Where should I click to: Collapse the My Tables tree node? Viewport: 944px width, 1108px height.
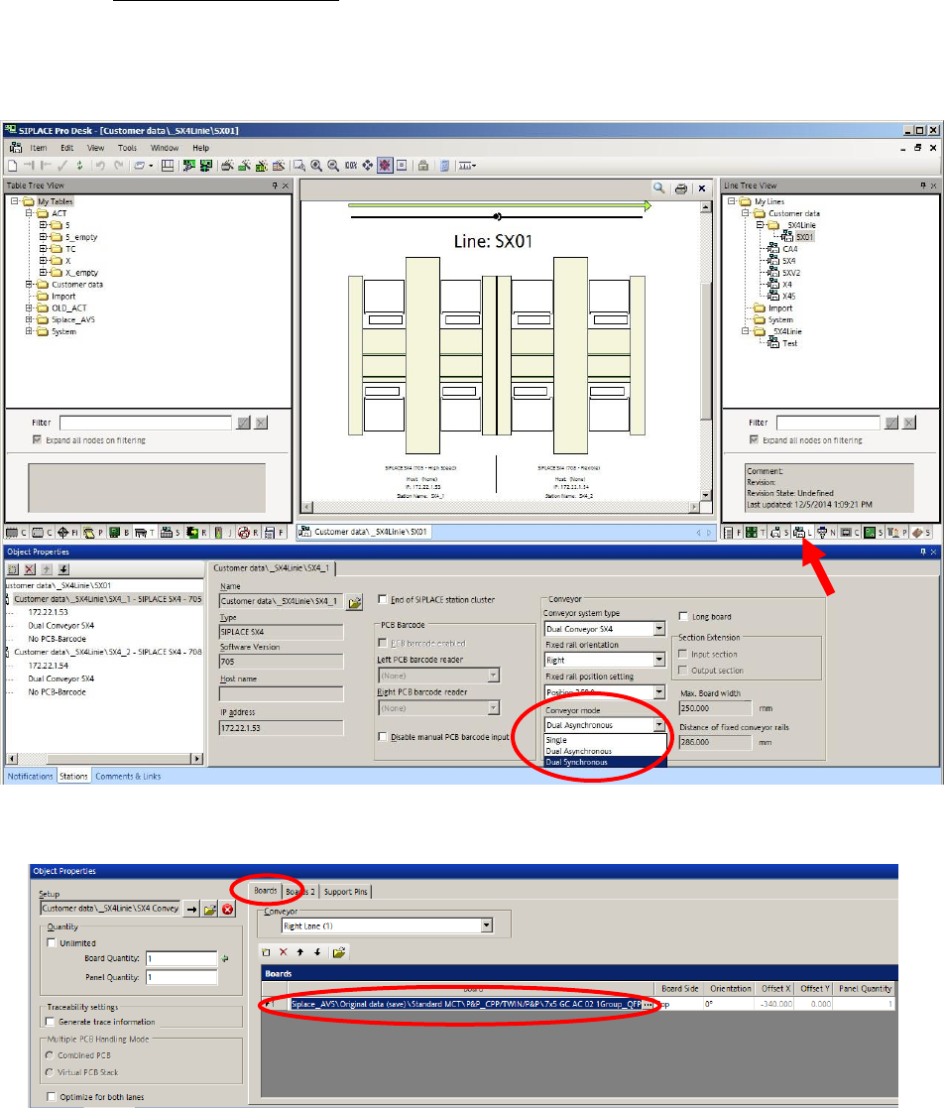[14, 201]
